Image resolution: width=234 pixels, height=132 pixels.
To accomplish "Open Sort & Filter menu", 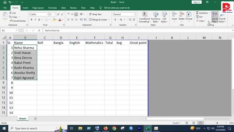I will click(215, 17).
